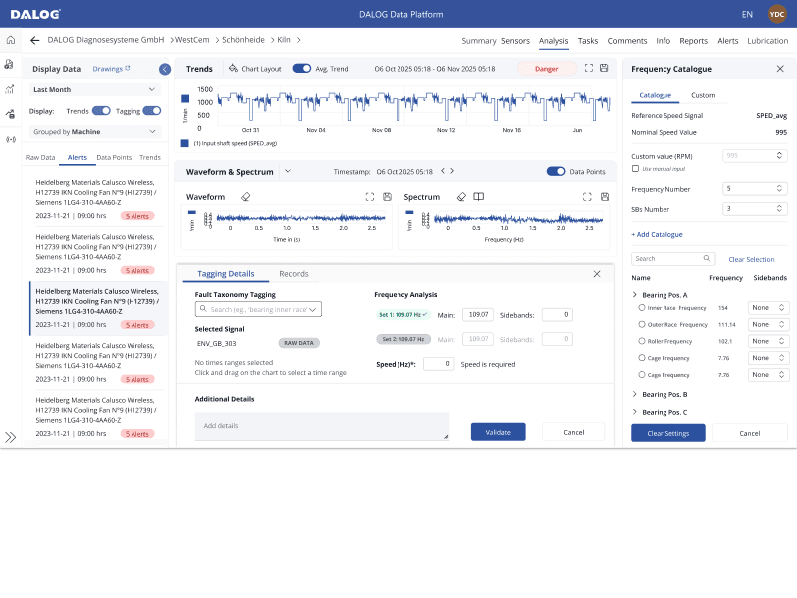This screenshot has width=797, height=598.
Task: Open the trend chart sidebar icon
Action: click(x=10, y=89)
